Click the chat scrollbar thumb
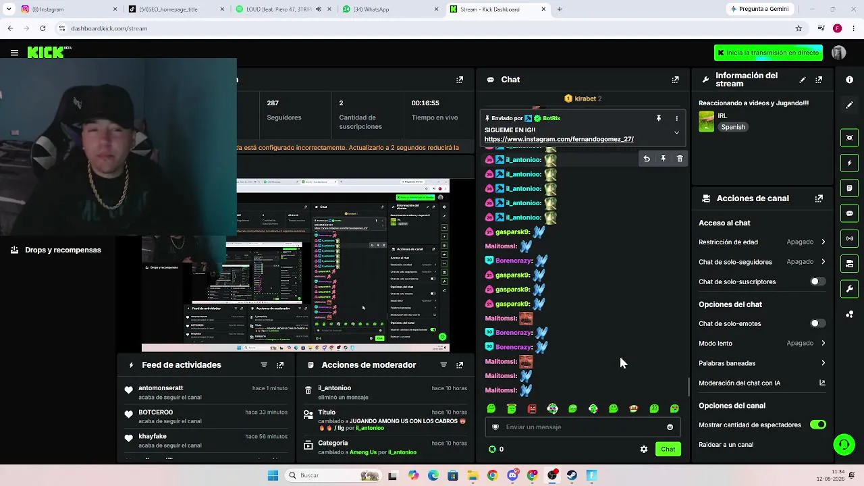 [x=688, y=387]
